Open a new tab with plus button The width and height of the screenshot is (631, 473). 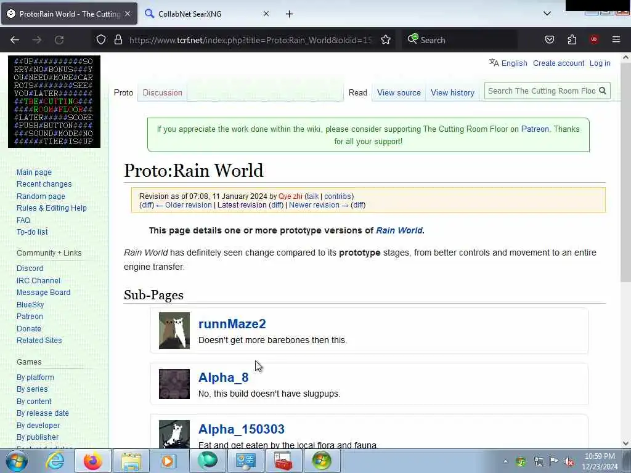click(x=290, y=14)
